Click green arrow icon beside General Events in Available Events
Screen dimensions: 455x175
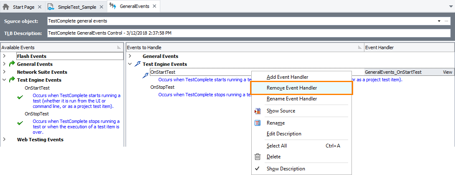(12, 64)
